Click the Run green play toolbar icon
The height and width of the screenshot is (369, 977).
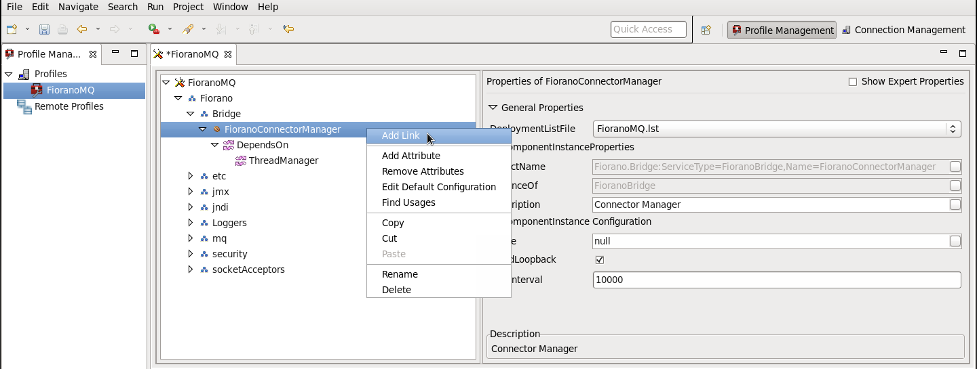coord(154,29)
